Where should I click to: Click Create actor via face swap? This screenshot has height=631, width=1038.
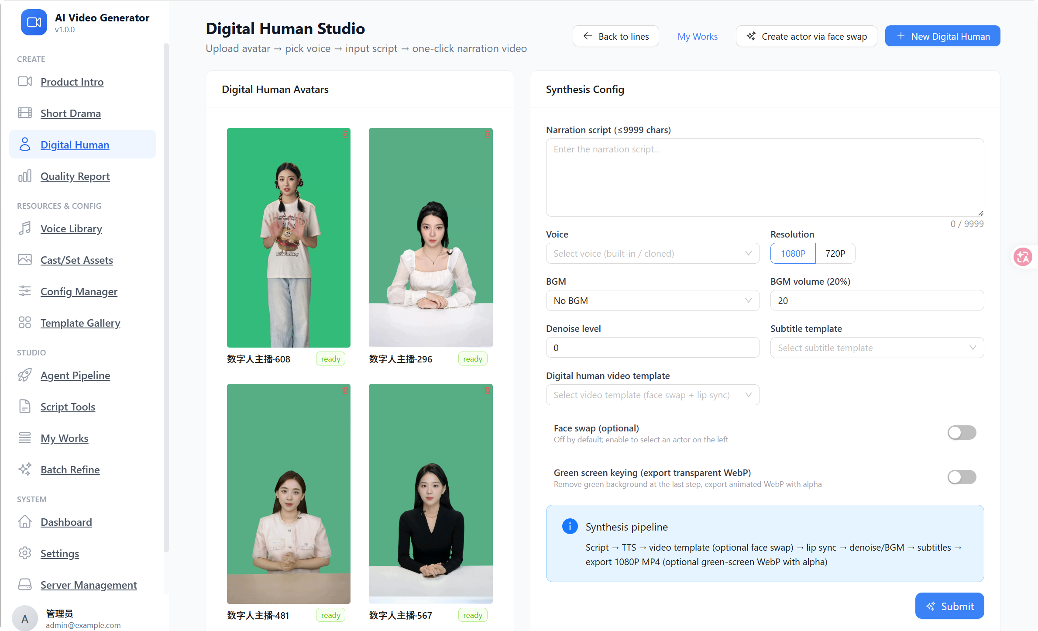point(806,36)
